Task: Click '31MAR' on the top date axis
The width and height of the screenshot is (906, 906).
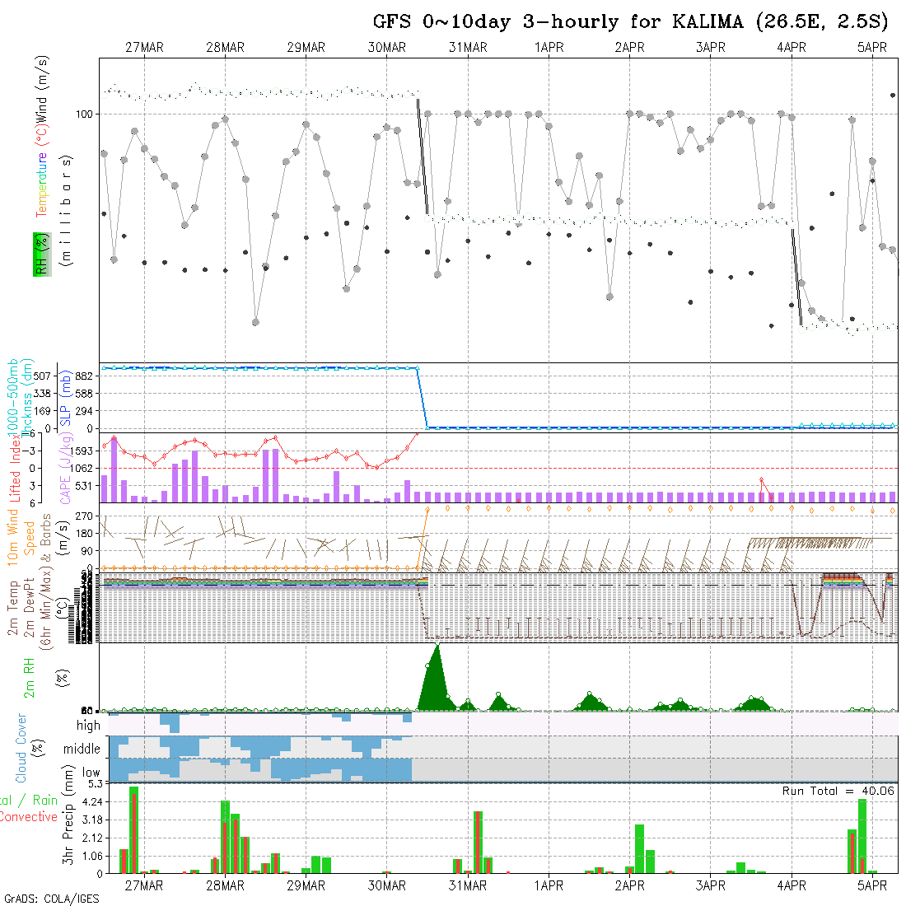Action: 468,48
